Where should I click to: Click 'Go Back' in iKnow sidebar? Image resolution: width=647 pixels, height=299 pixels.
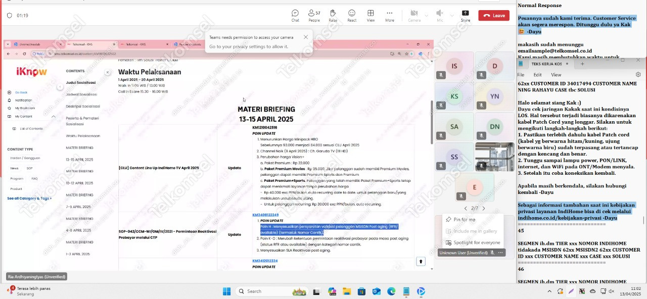tap(21, 92)
